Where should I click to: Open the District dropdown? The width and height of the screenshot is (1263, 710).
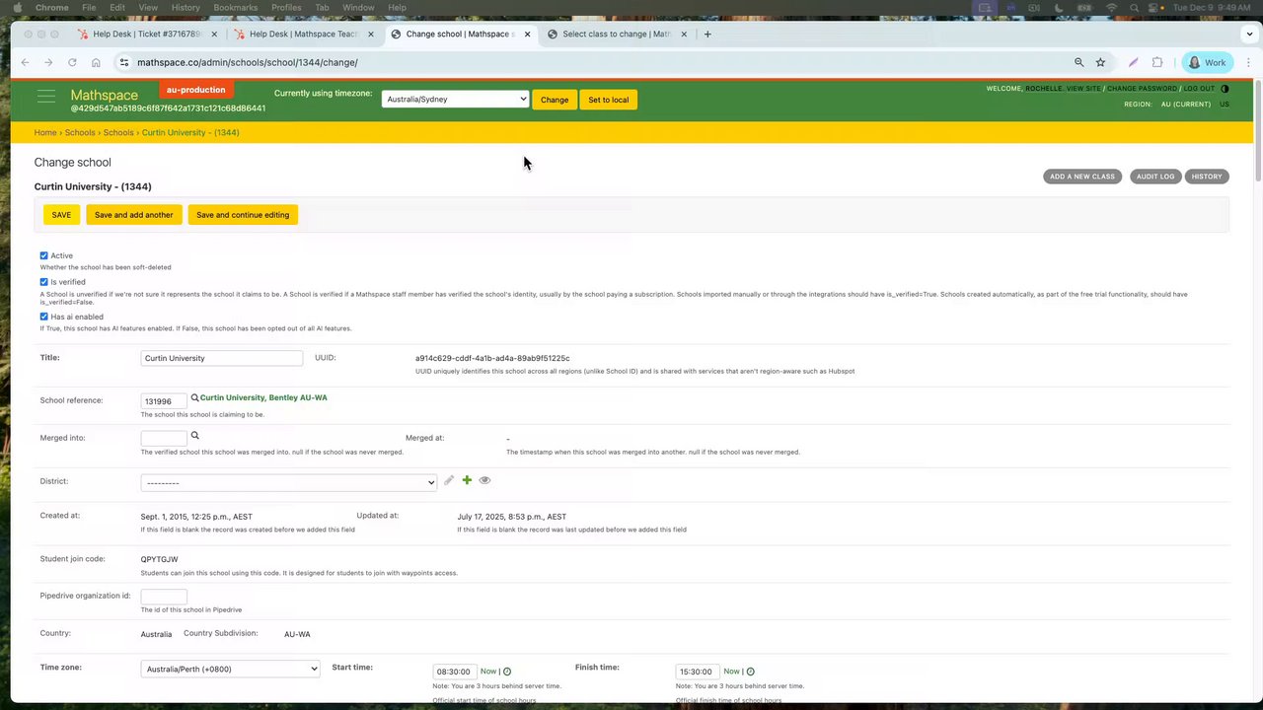(289, 482)
